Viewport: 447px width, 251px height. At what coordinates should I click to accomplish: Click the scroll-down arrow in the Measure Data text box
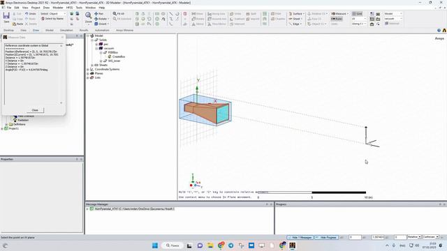pyautogui.click(x=61, y=103)
